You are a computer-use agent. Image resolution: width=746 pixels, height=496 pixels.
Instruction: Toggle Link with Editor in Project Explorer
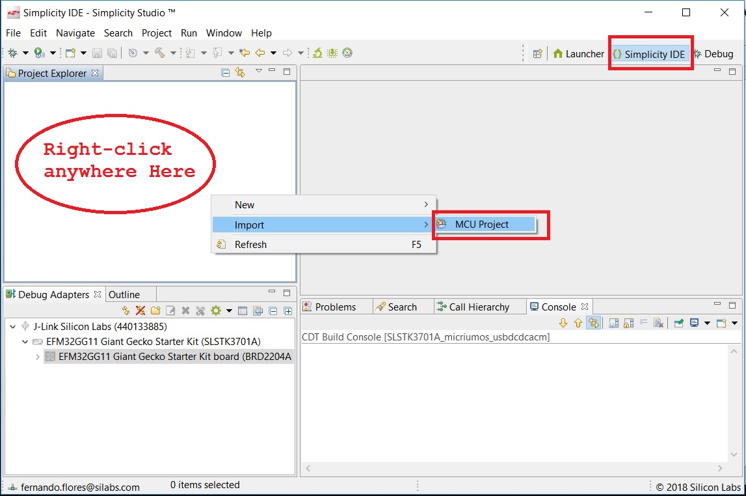[240, 73]
